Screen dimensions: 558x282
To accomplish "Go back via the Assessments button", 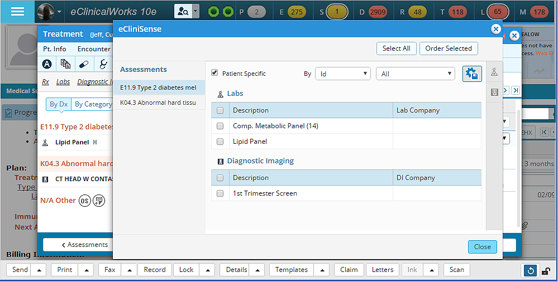I will (78, 245).
